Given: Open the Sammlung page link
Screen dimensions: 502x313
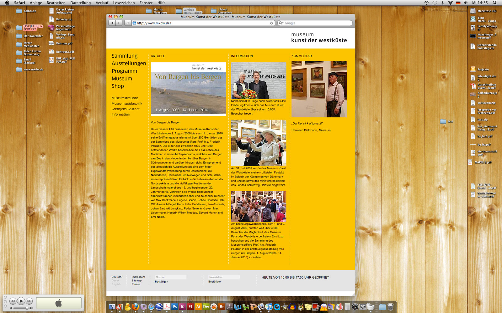Looking at the screenshot, I should pos(125,56).
